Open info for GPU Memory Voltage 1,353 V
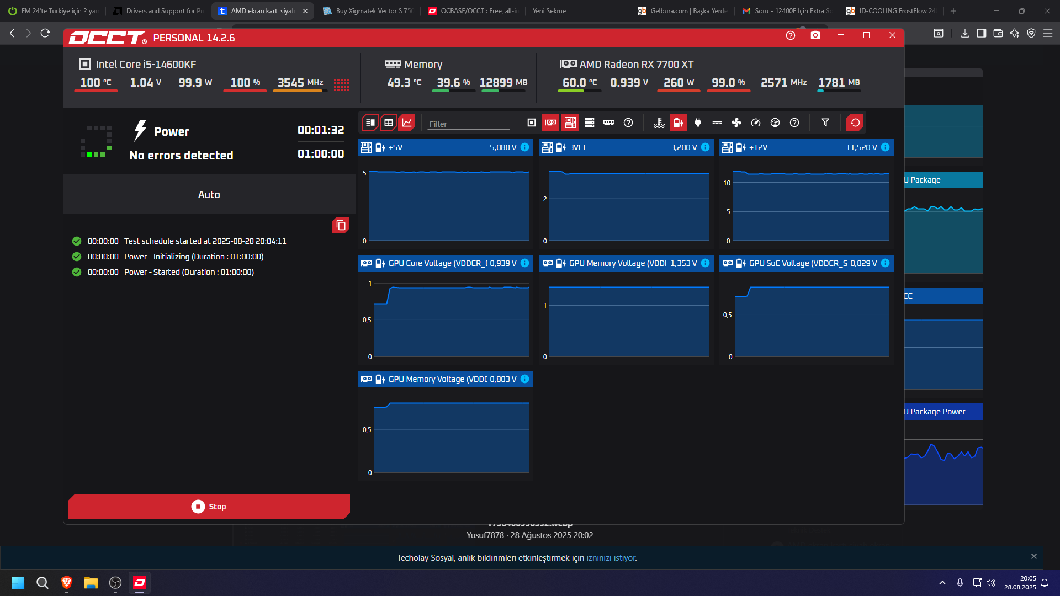 (x=706, y=263)
